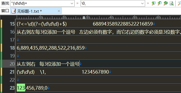The image size is (181, 93).
Task: Select line number 22 in the gutter
Action: 12,80
